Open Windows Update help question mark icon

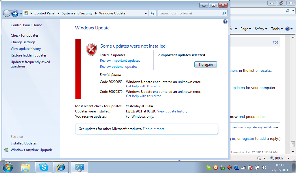(225, 22)
